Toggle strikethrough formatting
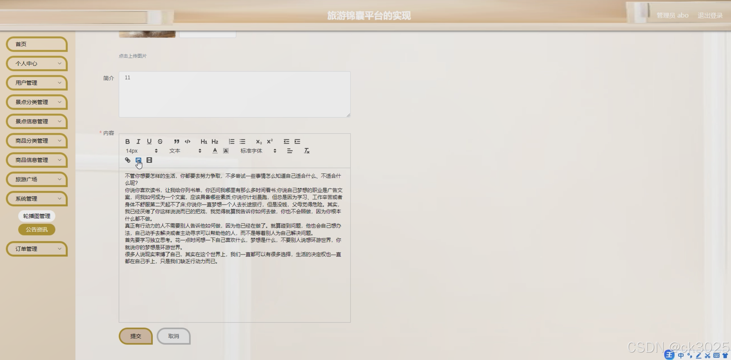 (160, 141)
